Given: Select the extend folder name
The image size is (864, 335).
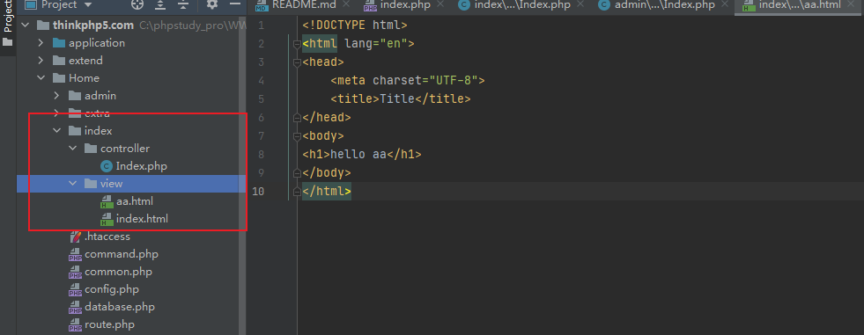Looking at the screenshot, I should 85,61.
